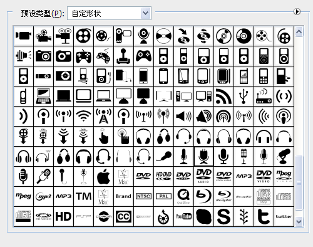Select the DVD Audio logo shape

[203, 176]
